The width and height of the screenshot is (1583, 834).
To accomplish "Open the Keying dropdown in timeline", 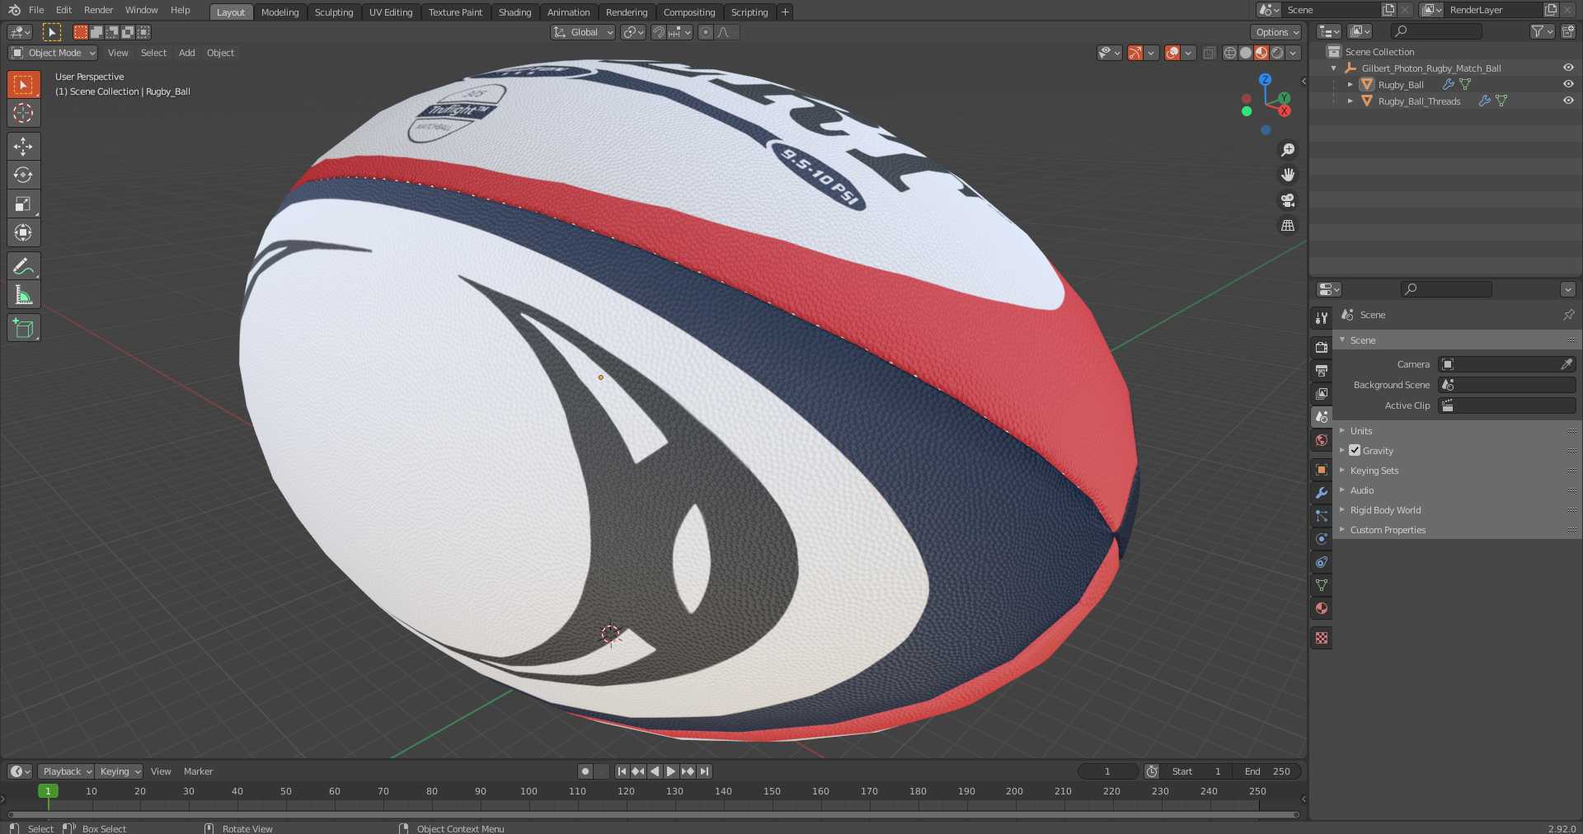I will pyautogui.click(x=120, y=771).
